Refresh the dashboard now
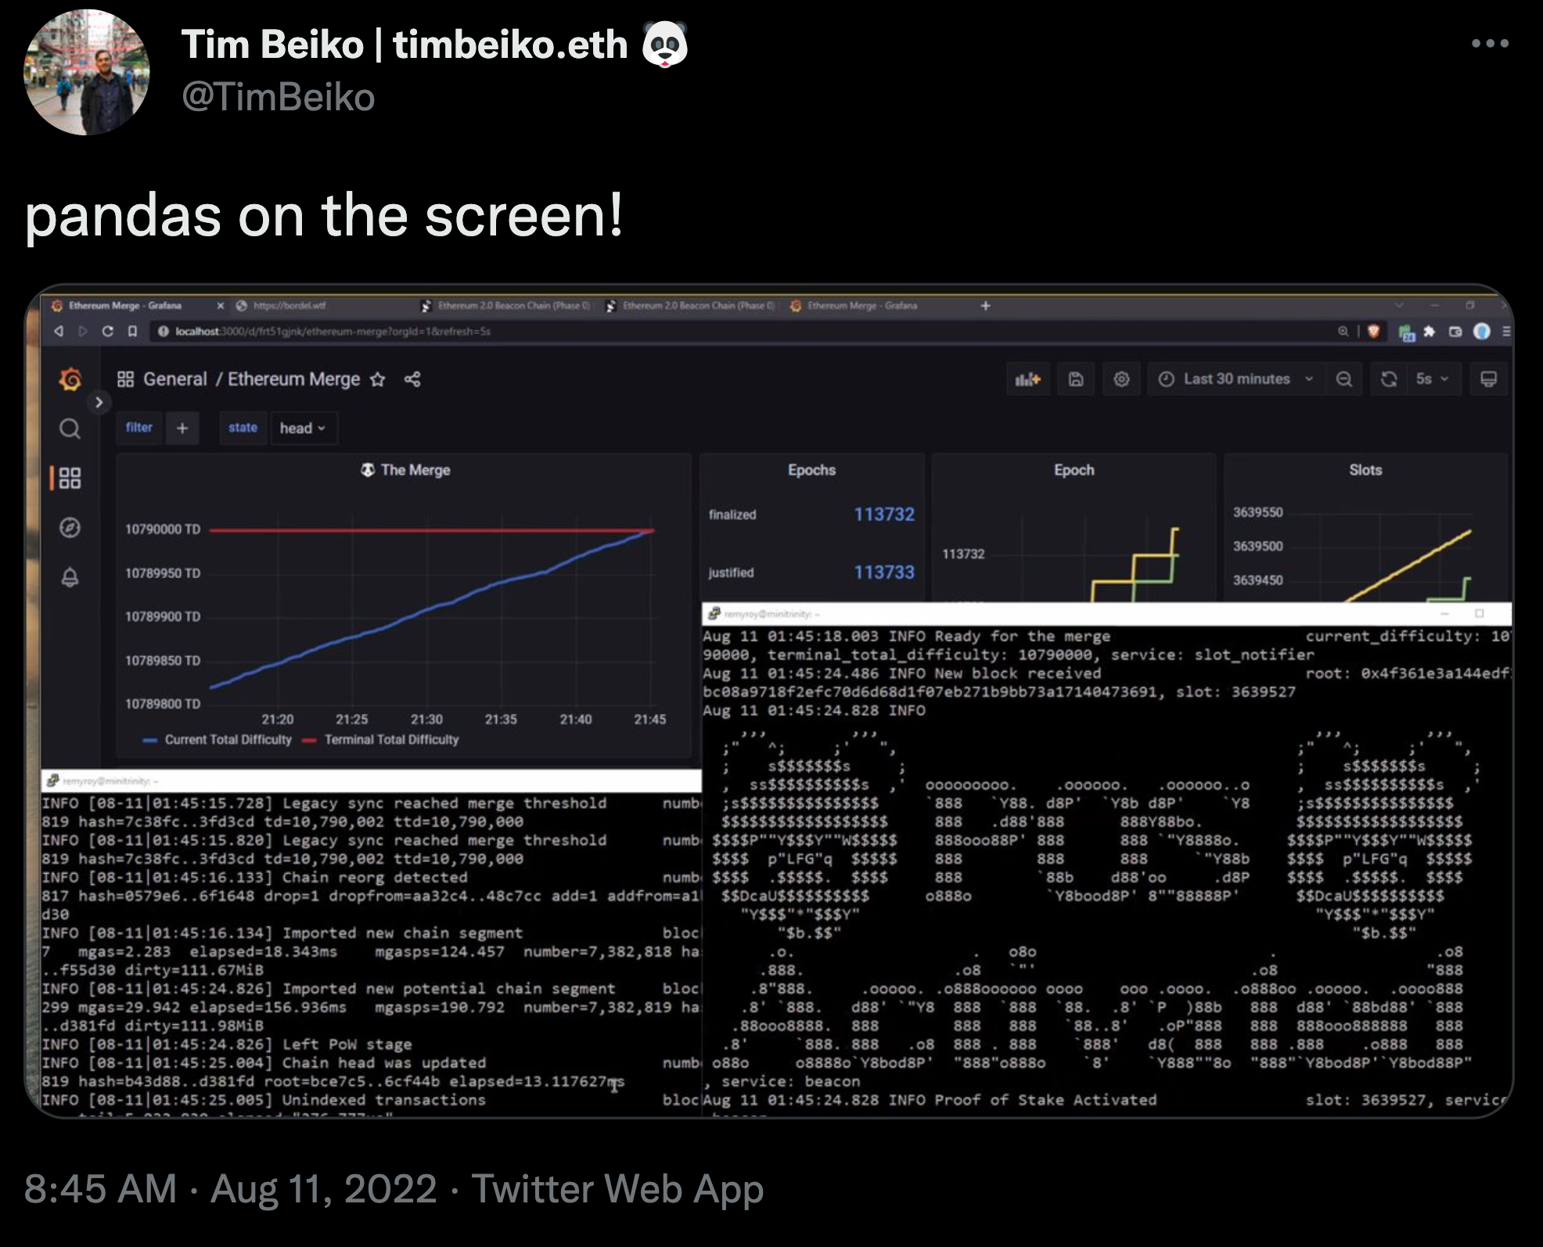The width and height of the screenshot is (1543, 1247). tap(1389, 379)
